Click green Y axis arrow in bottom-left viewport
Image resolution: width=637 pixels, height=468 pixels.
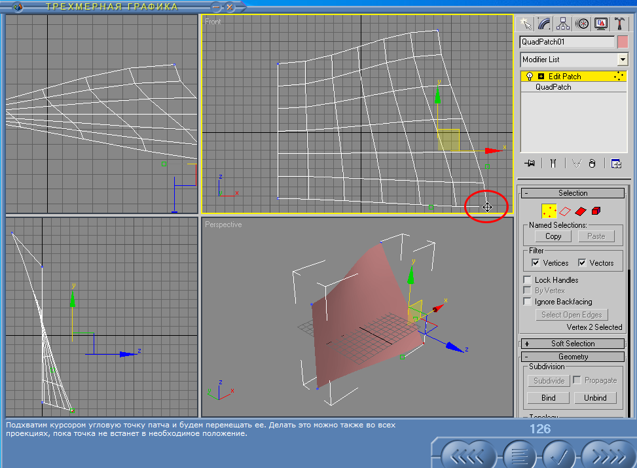(x=72, y=299)
